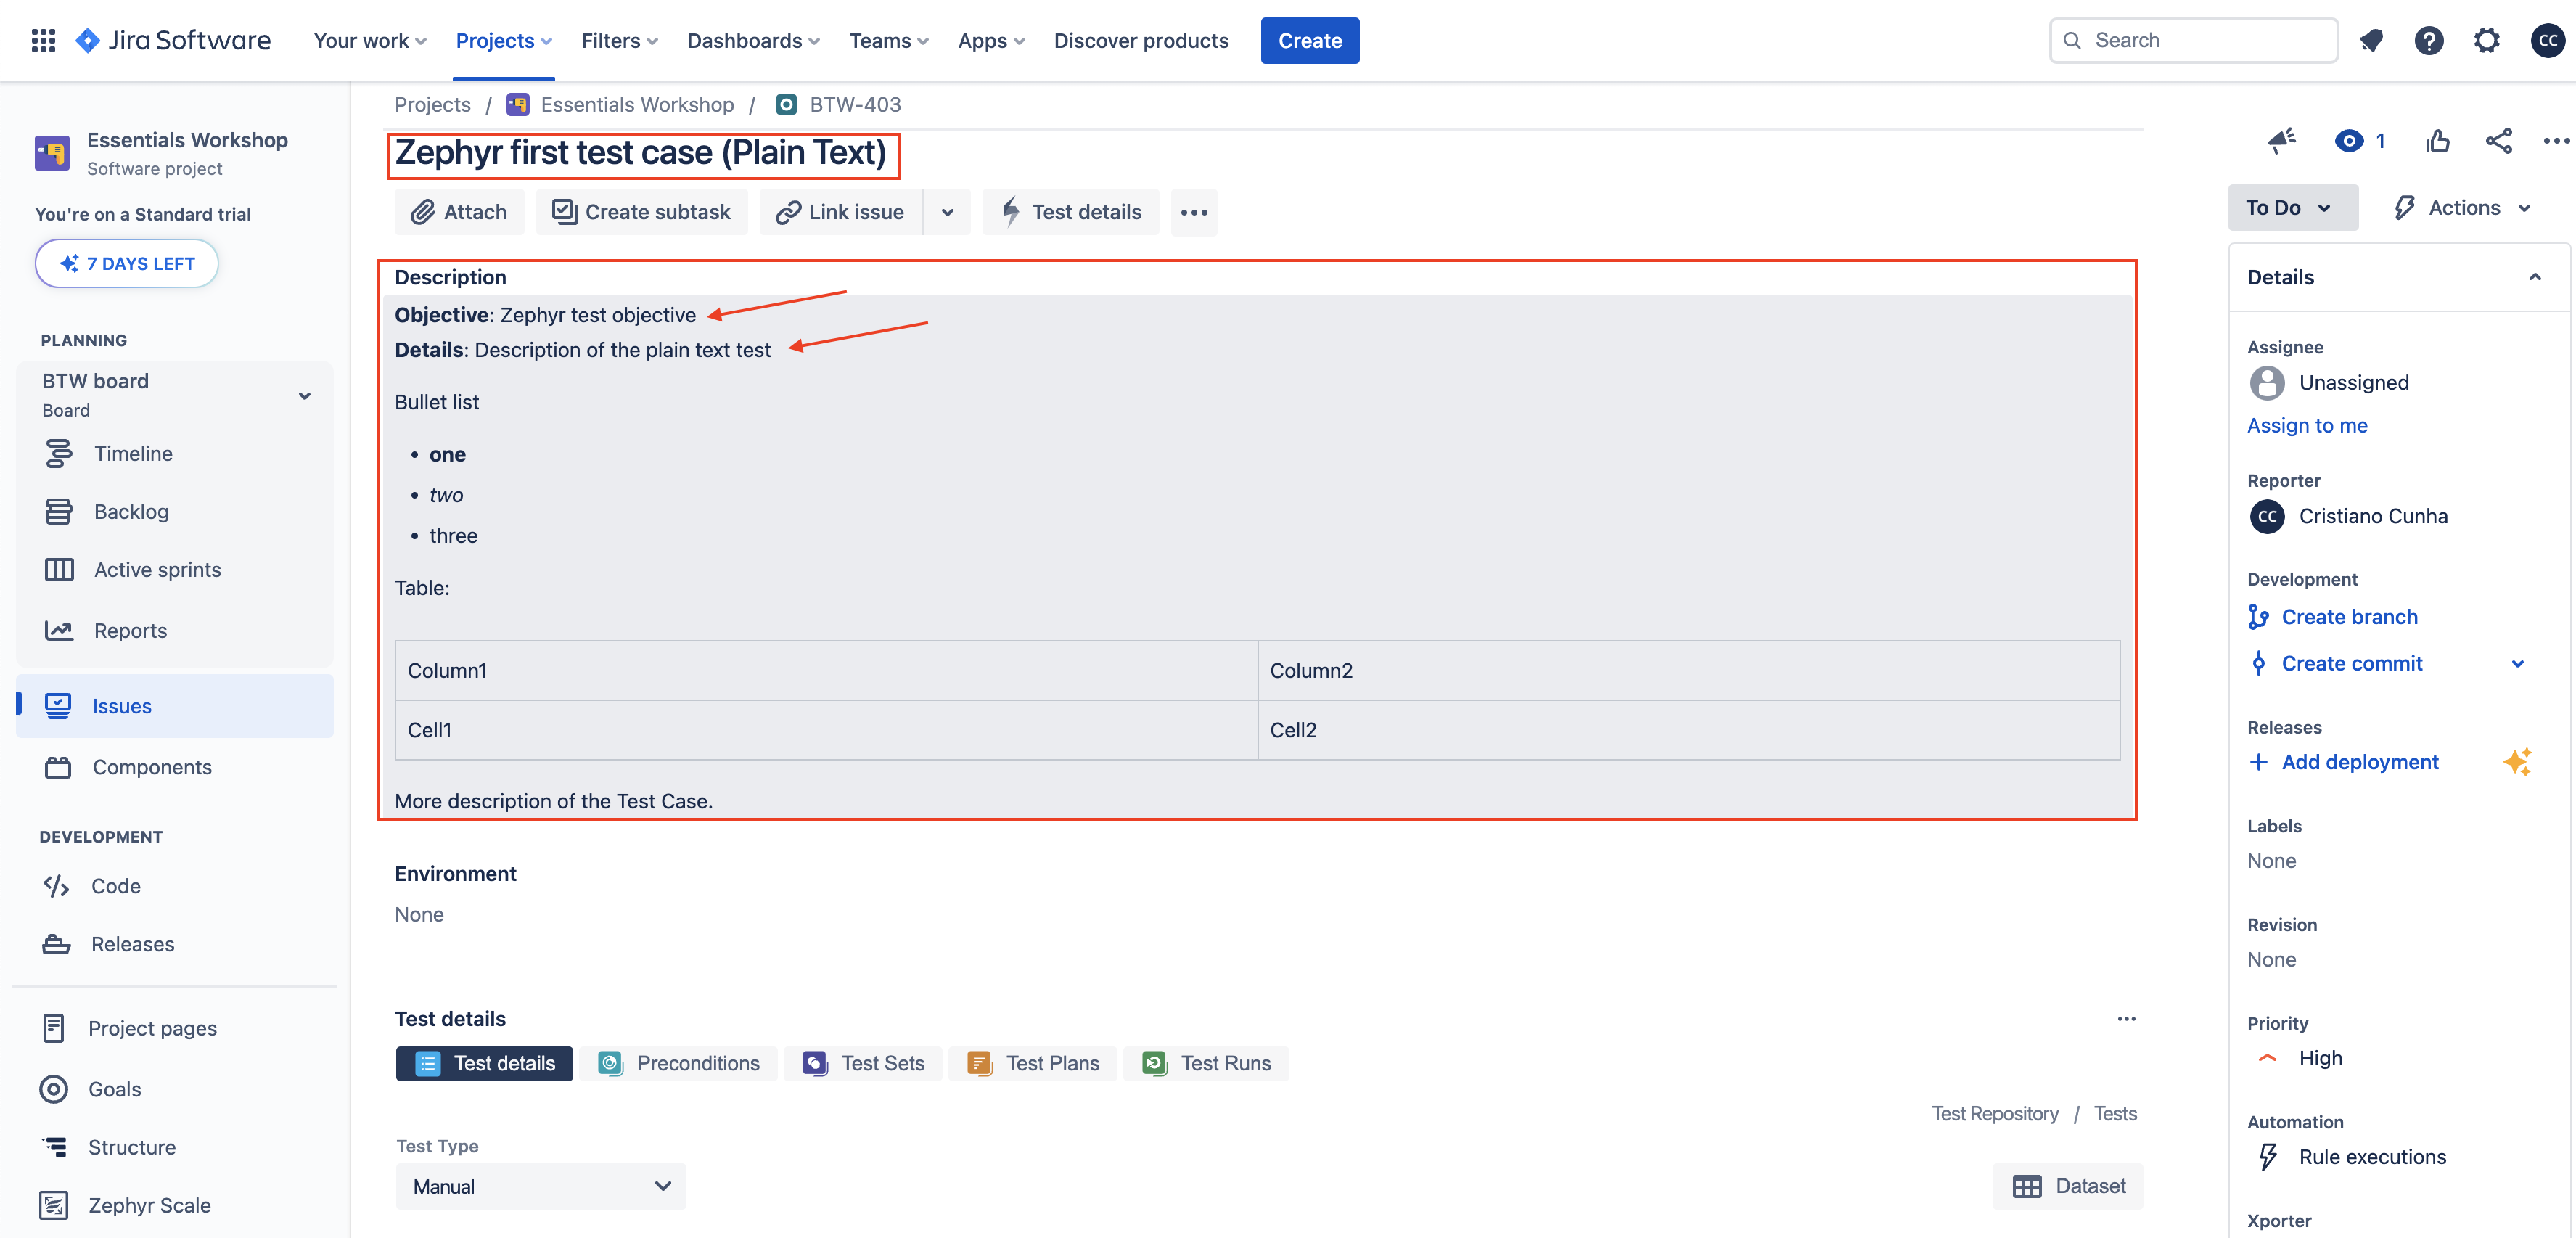Image resolution: width=2576 pixels, height=1238 pixels.
Task: Click the Attach button
Action: pos(459,212)
